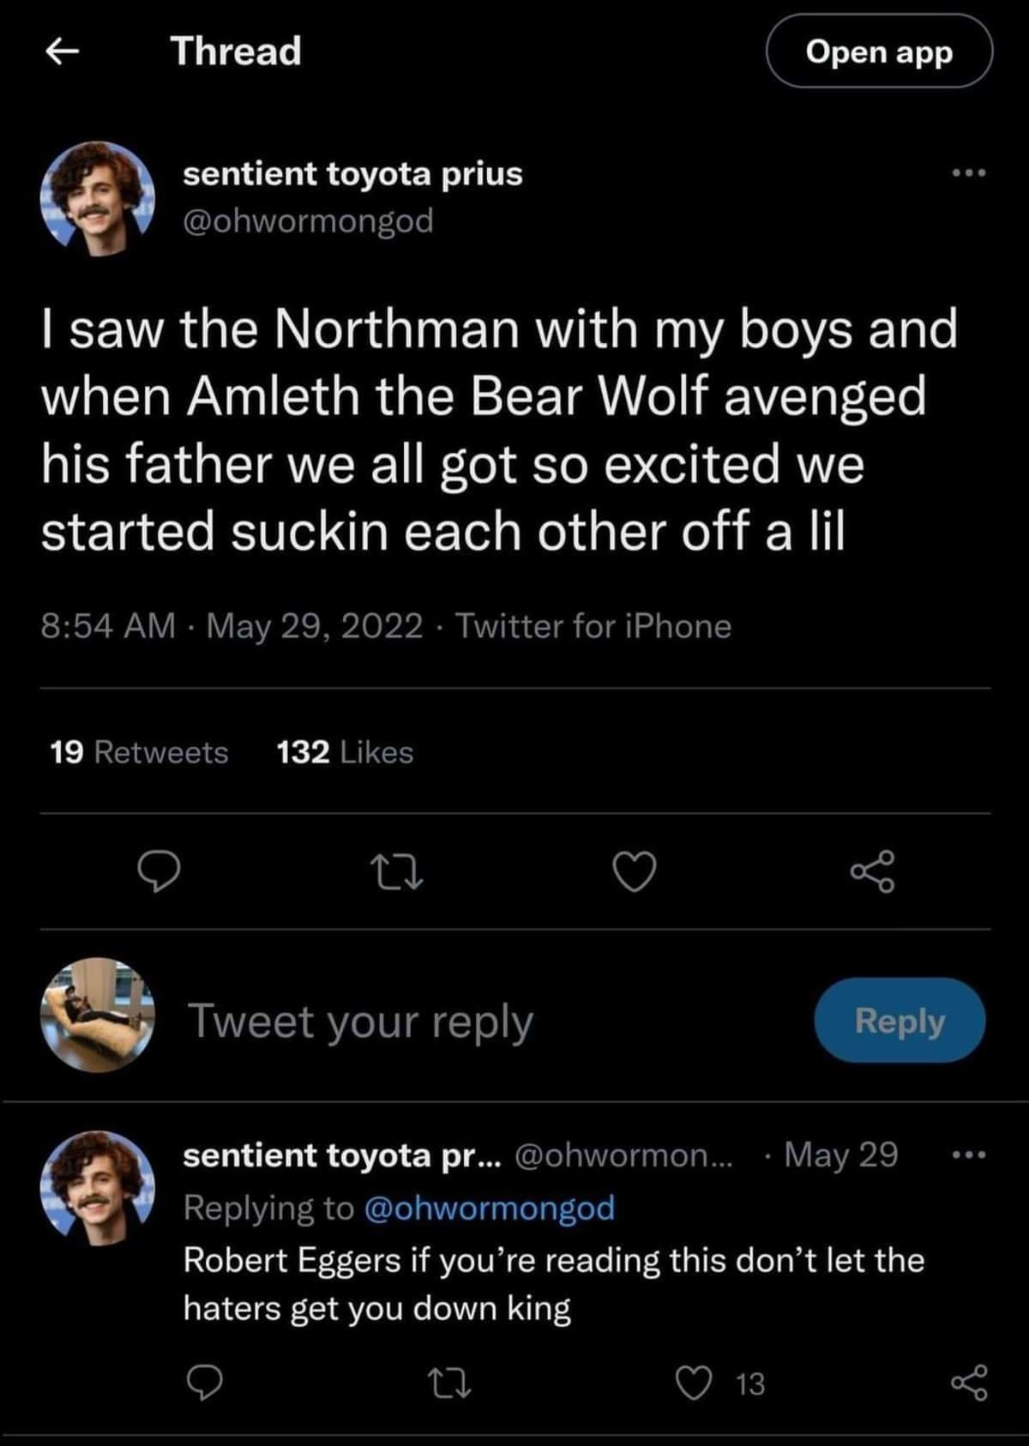The height and width of the screenshot is (1446, 1029).
Task: Like the reply tweet with 13 likes
Action: point(695,1383)
